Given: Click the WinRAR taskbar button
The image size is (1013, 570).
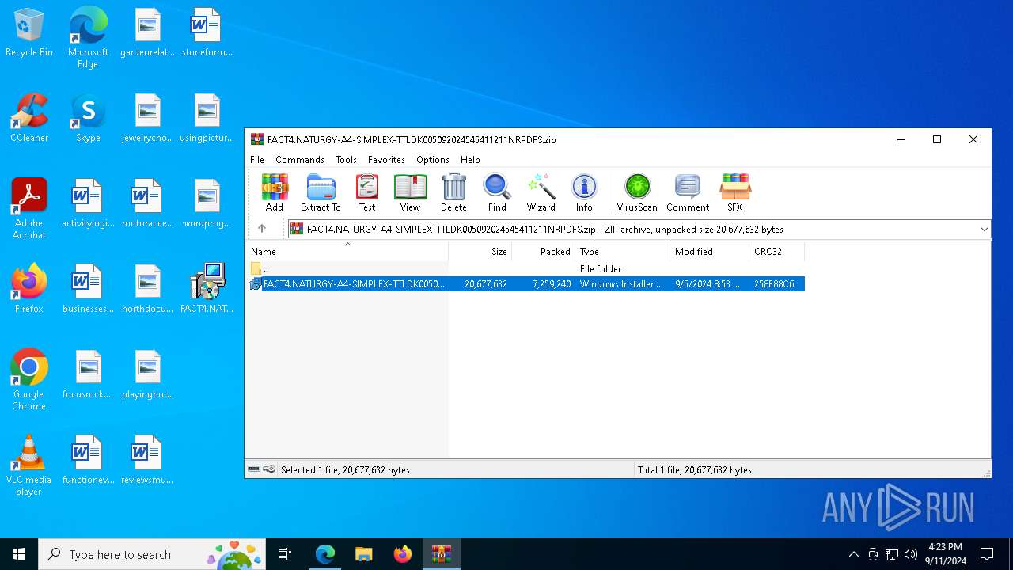Looking at the screenshot, I should [441, 554].
